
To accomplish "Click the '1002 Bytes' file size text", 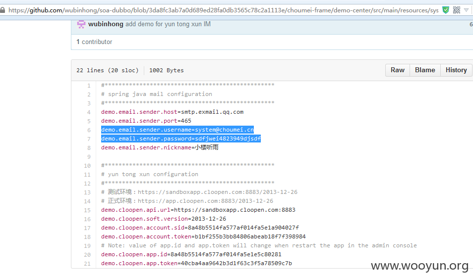I will (166, 70).
